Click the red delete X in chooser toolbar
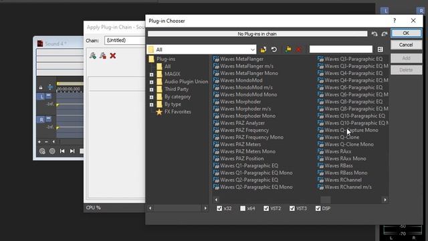Viewport: 428px width, 241px height. (298, 50)
